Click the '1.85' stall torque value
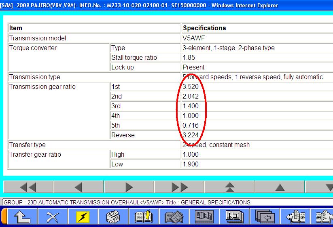 [x=189, y=57]
